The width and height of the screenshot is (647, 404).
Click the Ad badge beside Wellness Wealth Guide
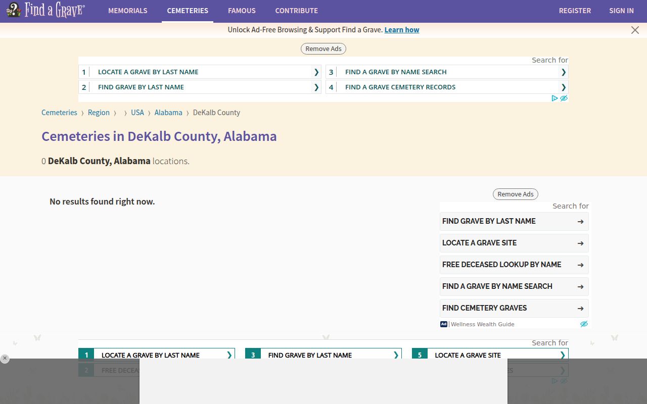[444, 324]
